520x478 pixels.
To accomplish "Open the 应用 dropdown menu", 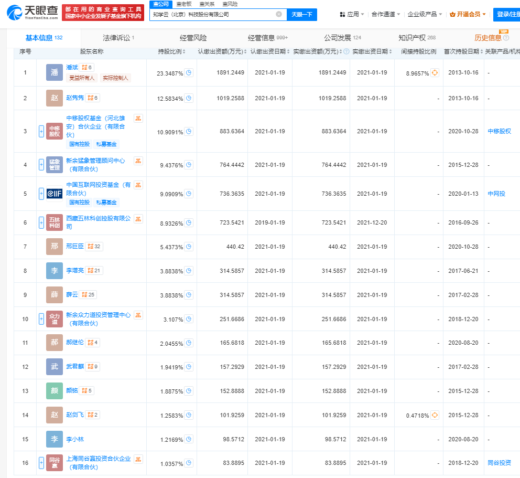I will coord(352,14).
